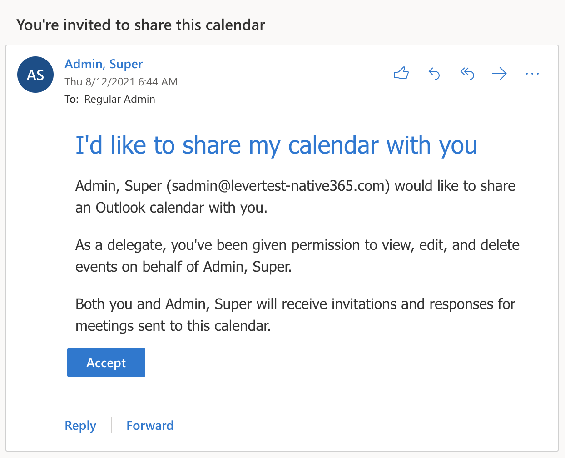Click the To: label
This screenshot has height=458, width=565.
(71, 99)
